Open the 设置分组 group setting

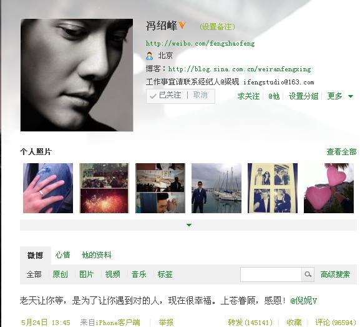[303, 96]
